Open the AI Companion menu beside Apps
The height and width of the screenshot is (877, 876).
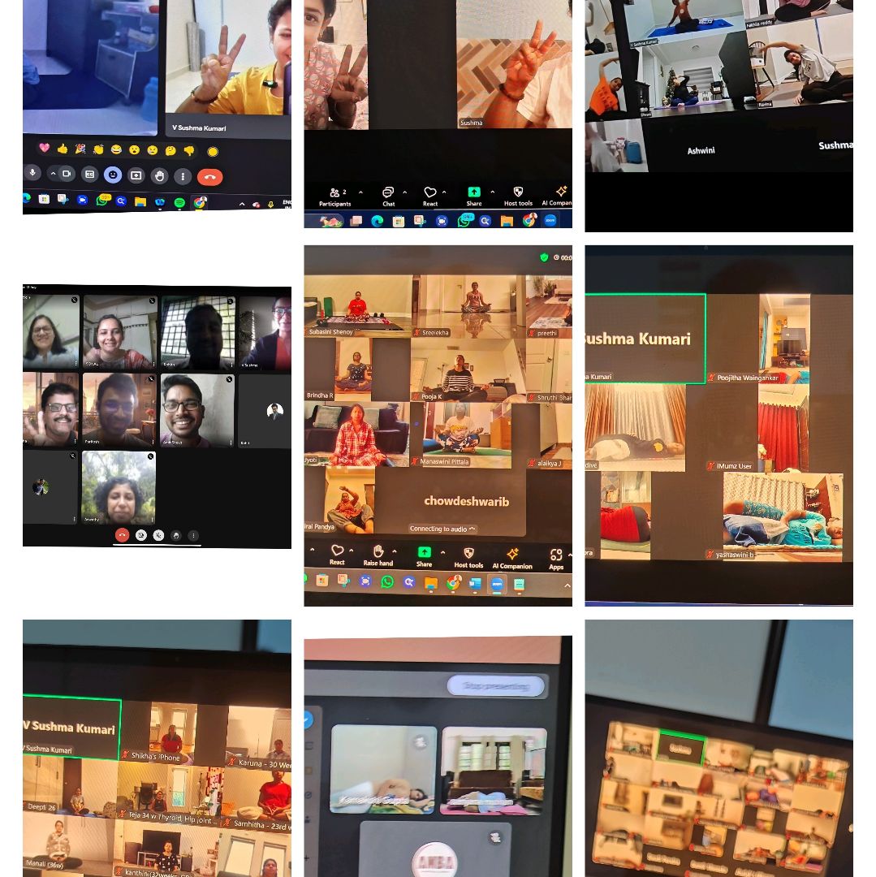coord(512,556)
